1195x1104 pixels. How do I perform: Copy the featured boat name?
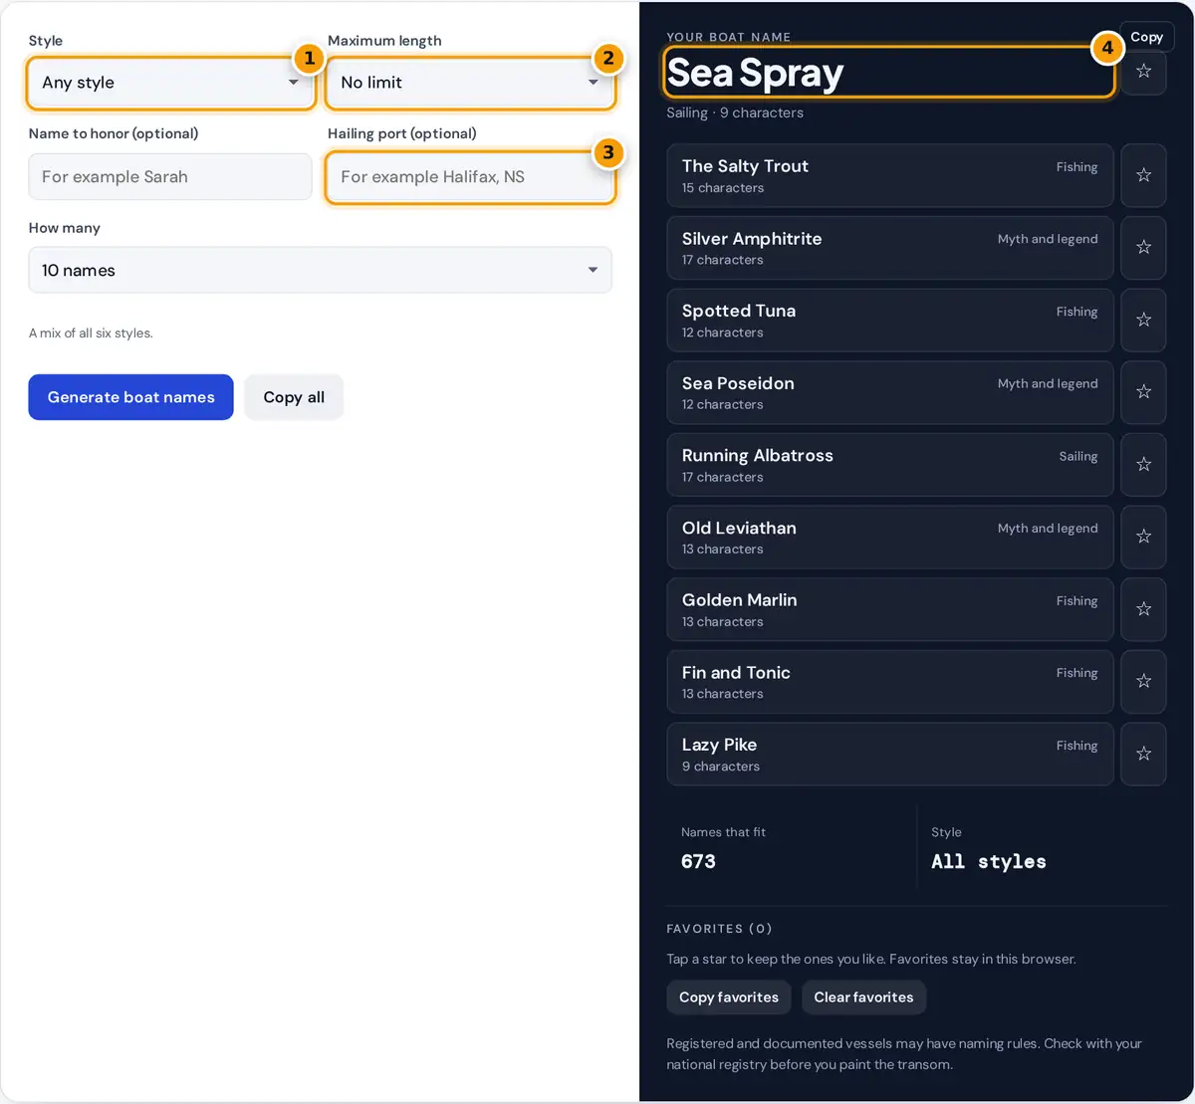(x=1146, y=37)
